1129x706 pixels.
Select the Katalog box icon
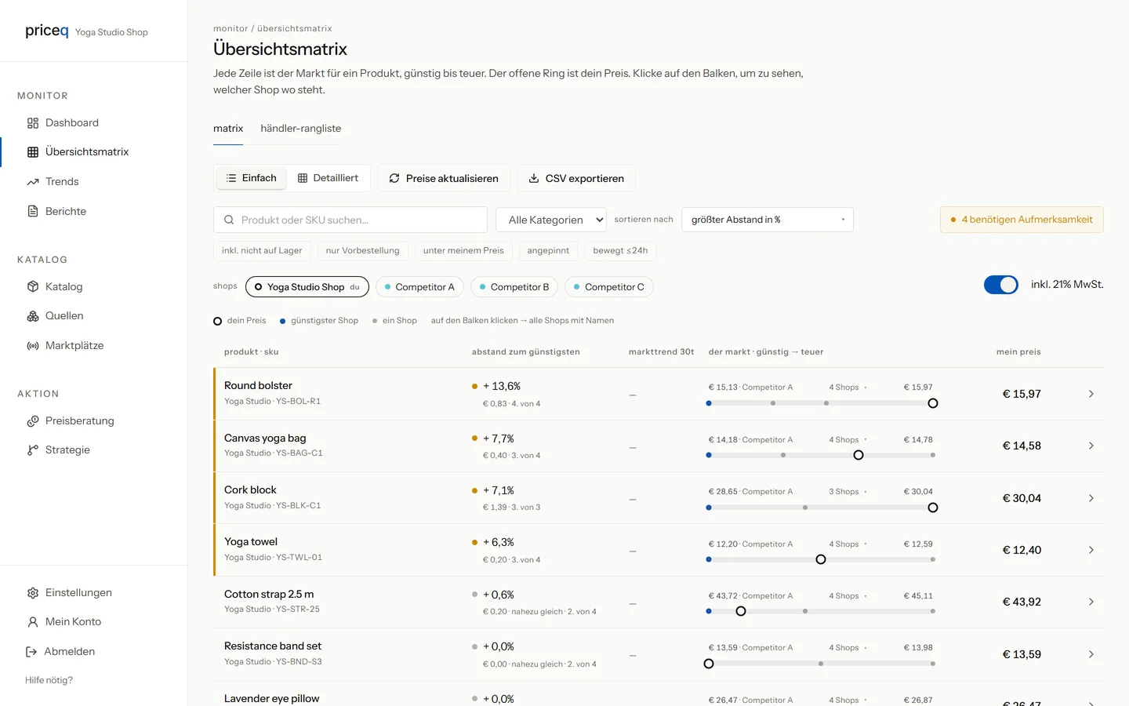pos(33,287)
